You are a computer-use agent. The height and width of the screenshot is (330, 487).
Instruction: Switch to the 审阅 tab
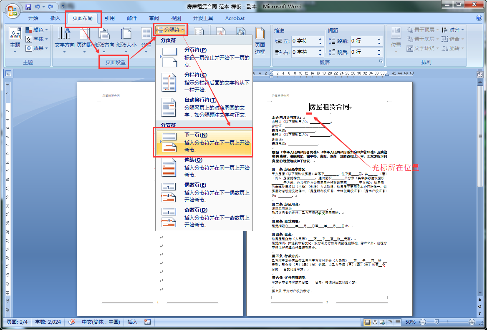tap(154, 18)
